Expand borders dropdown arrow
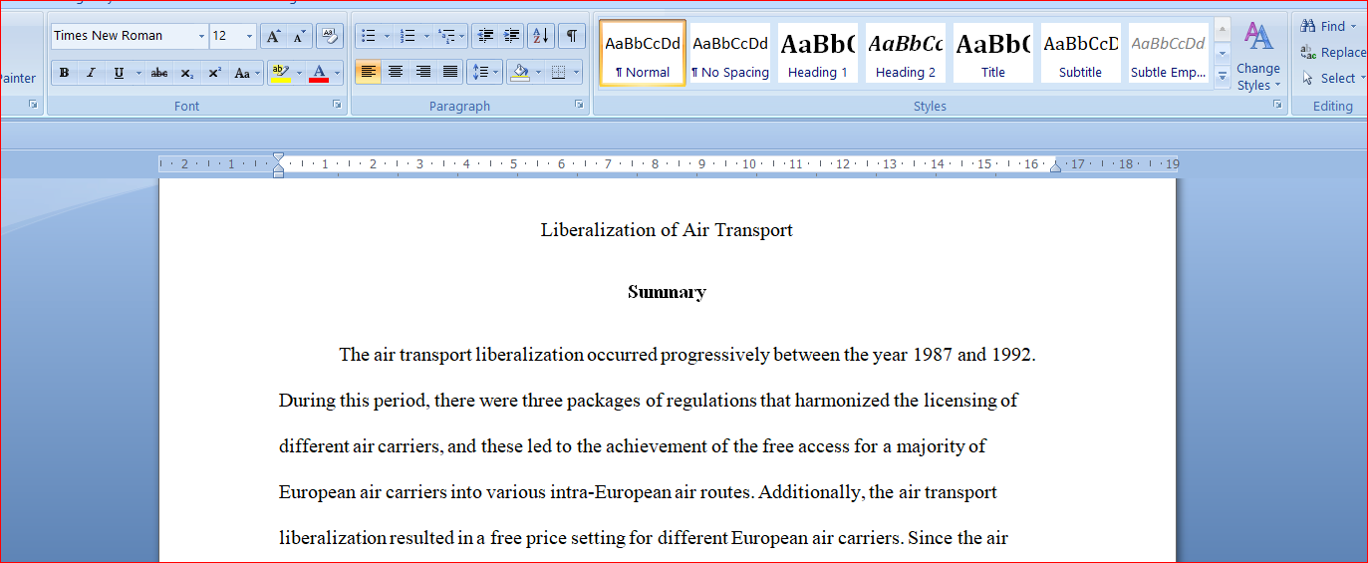 coord(577,72)
